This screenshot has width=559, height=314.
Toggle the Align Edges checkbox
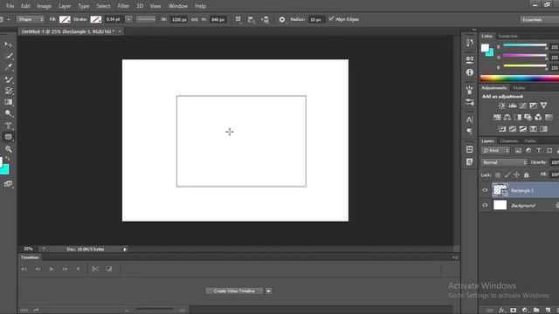(x=331, y=19)
